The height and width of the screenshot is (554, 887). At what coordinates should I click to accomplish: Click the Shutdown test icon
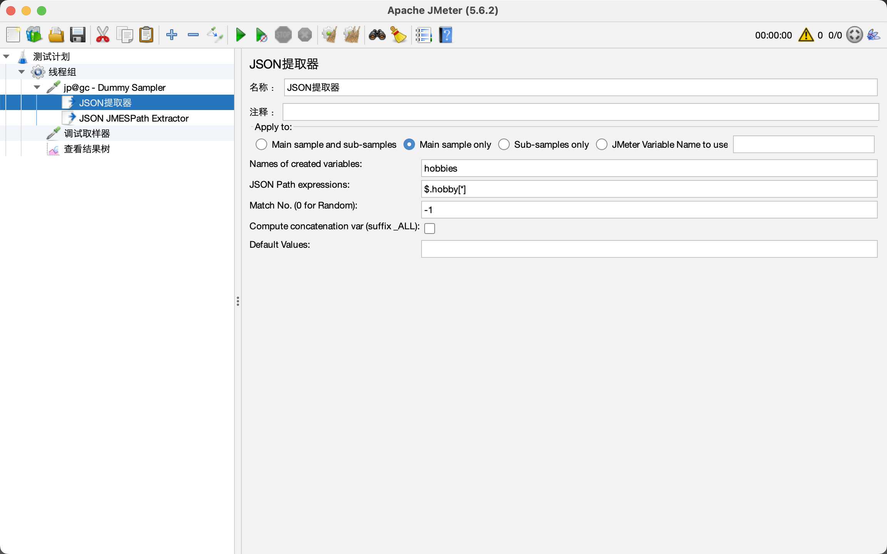tap(305, 35)
